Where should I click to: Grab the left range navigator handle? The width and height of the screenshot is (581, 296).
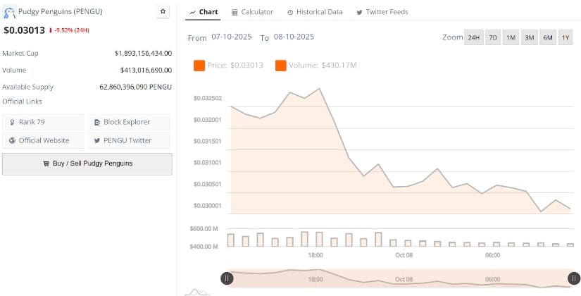(227, 278)
